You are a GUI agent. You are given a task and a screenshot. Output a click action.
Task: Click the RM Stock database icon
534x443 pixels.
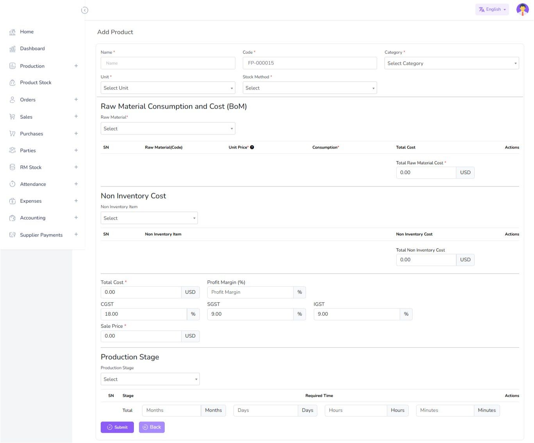(12, 167)
